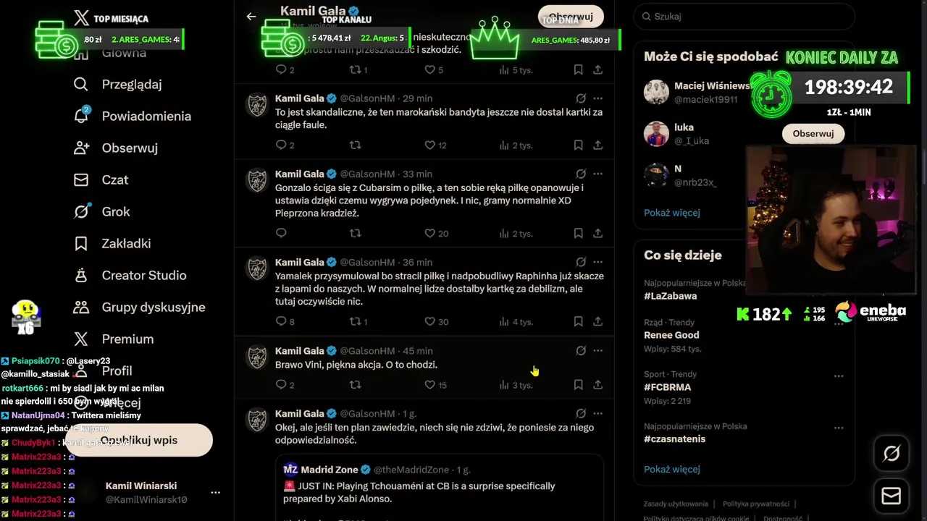Click Grok icon on the 36 min post
927x521 pixels.
pyautogui.click(x=581, y=262)
